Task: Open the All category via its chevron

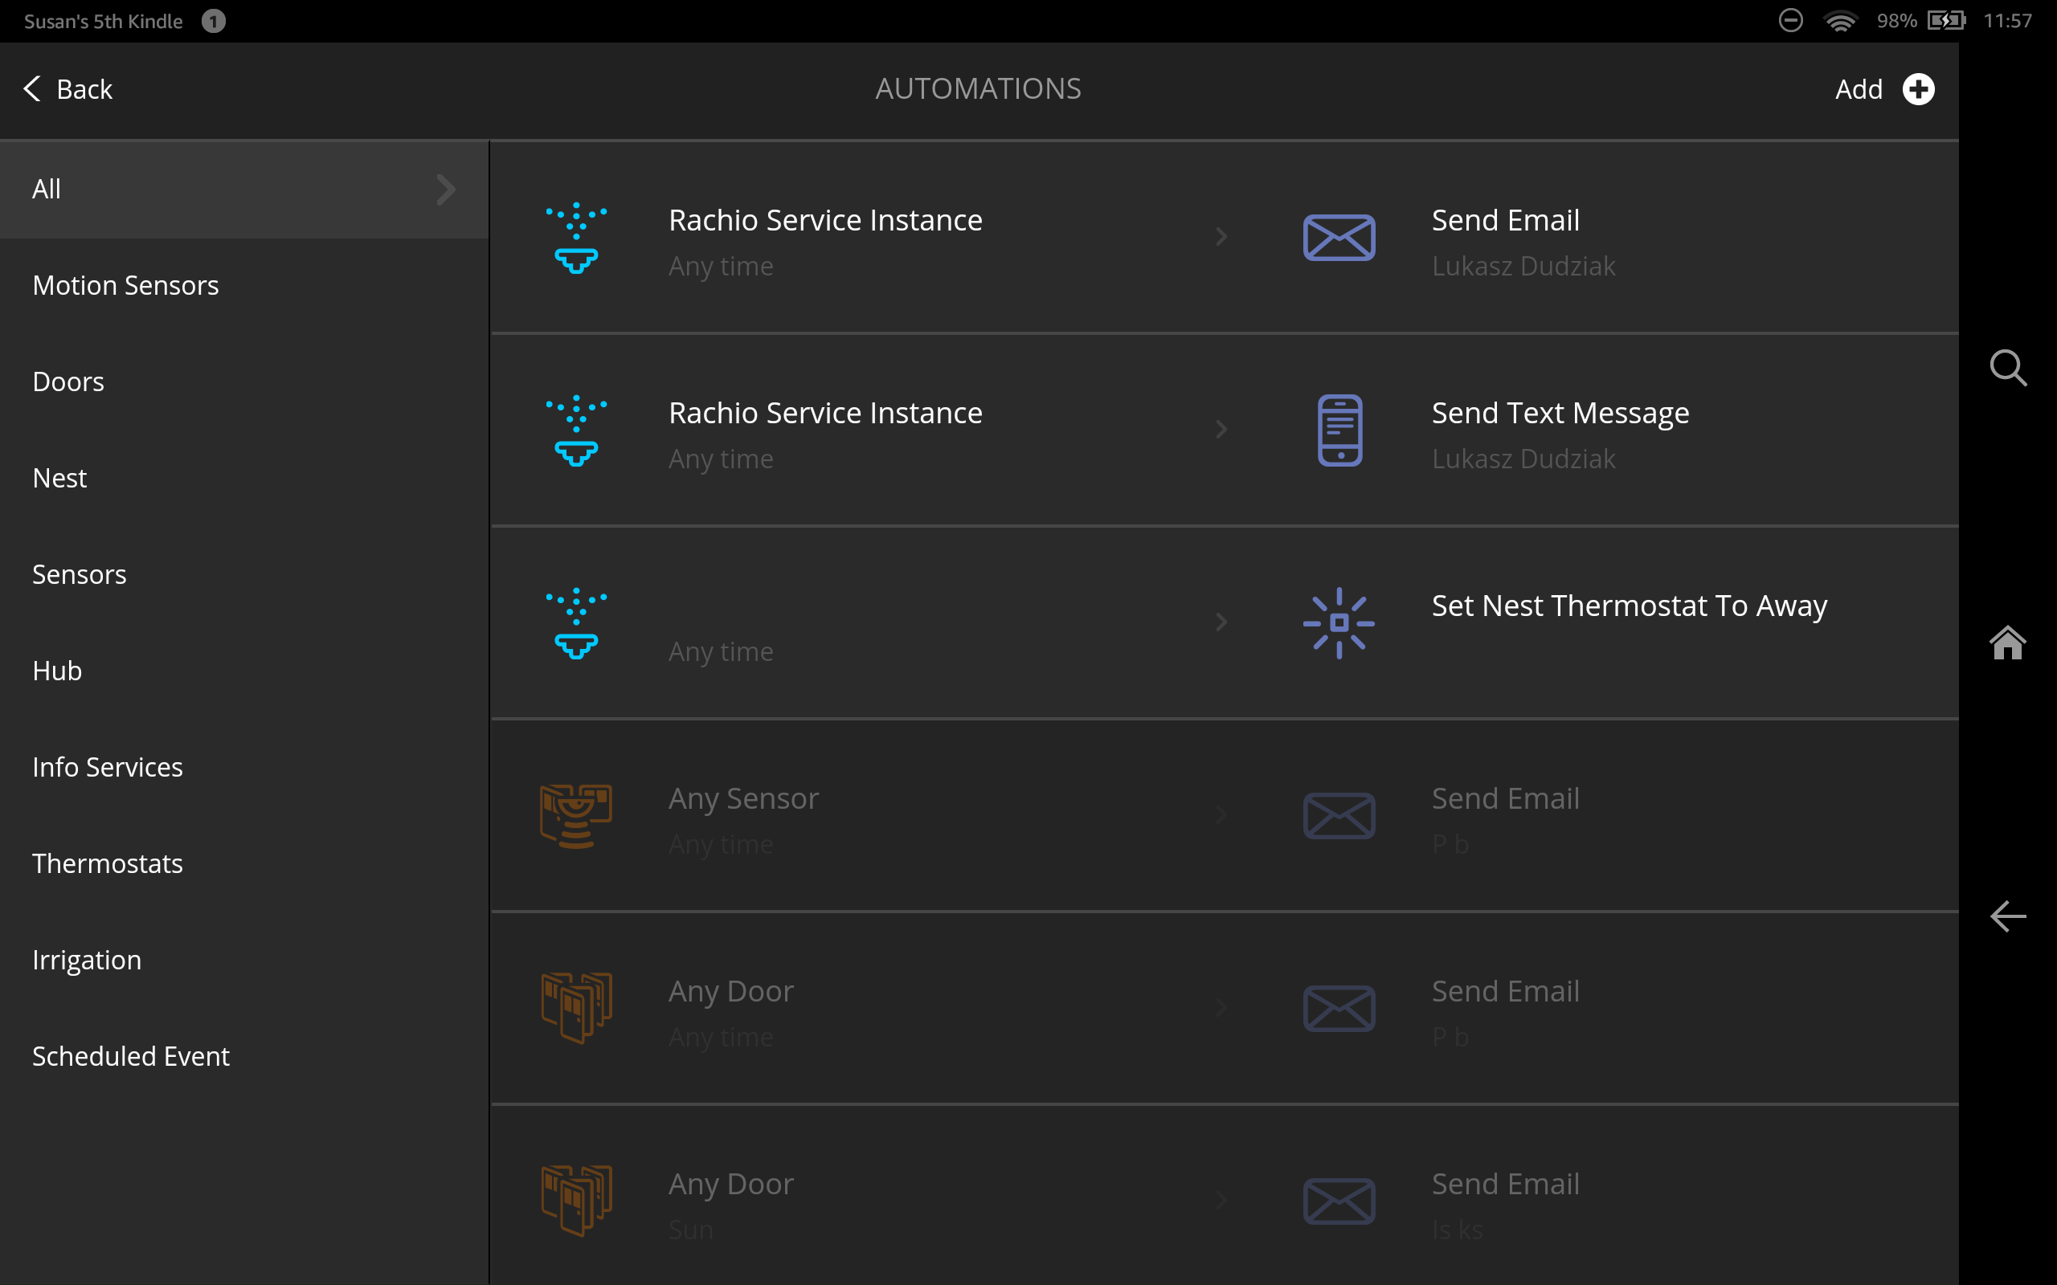Action: click(x=445, y=189)
